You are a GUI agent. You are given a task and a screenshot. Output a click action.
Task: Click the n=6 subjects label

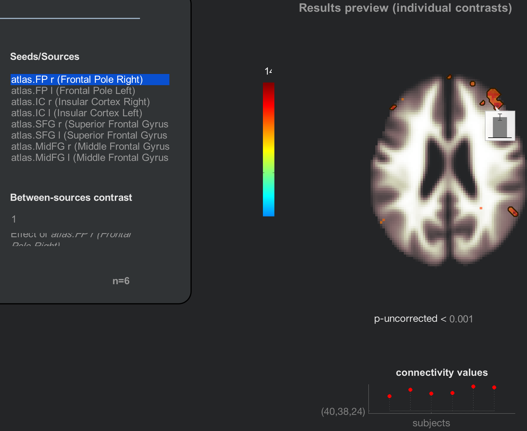coord(121,281)
